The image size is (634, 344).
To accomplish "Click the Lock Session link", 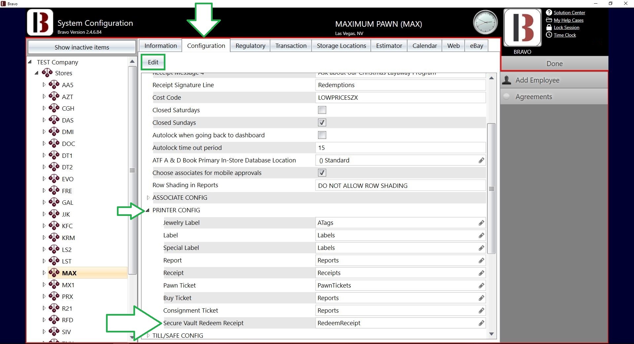I will click(x=566, y=27).
